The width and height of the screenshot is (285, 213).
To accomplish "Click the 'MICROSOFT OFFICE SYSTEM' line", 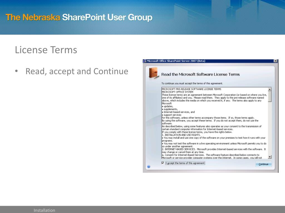I will [177, 92].
